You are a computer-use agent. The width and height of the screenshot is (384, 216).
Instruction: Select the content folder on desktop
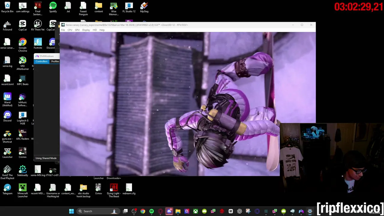click(x=98, y=8)
